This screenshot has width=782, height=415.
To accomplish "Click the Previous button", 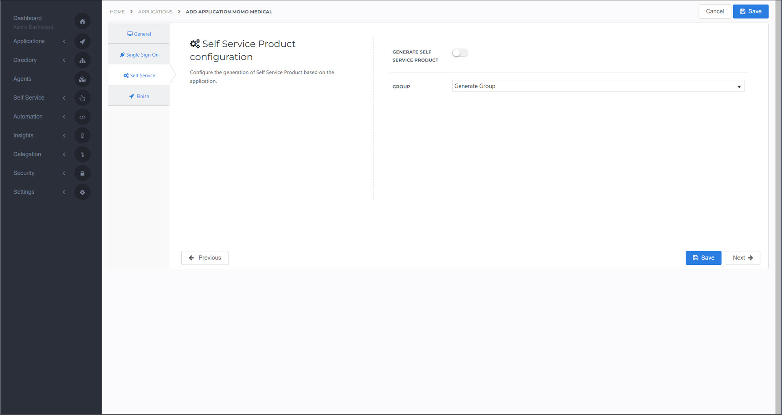I will (205, 258).
